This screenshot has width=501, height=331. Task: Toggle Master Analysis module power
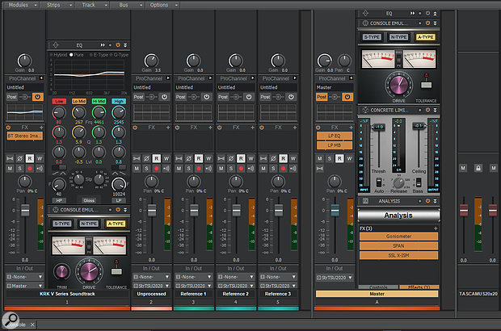point(427,201)
